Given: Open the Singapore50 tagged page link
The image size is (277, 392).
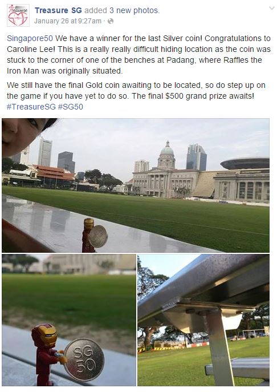Looking at the screenshot, I should point(30,38).
